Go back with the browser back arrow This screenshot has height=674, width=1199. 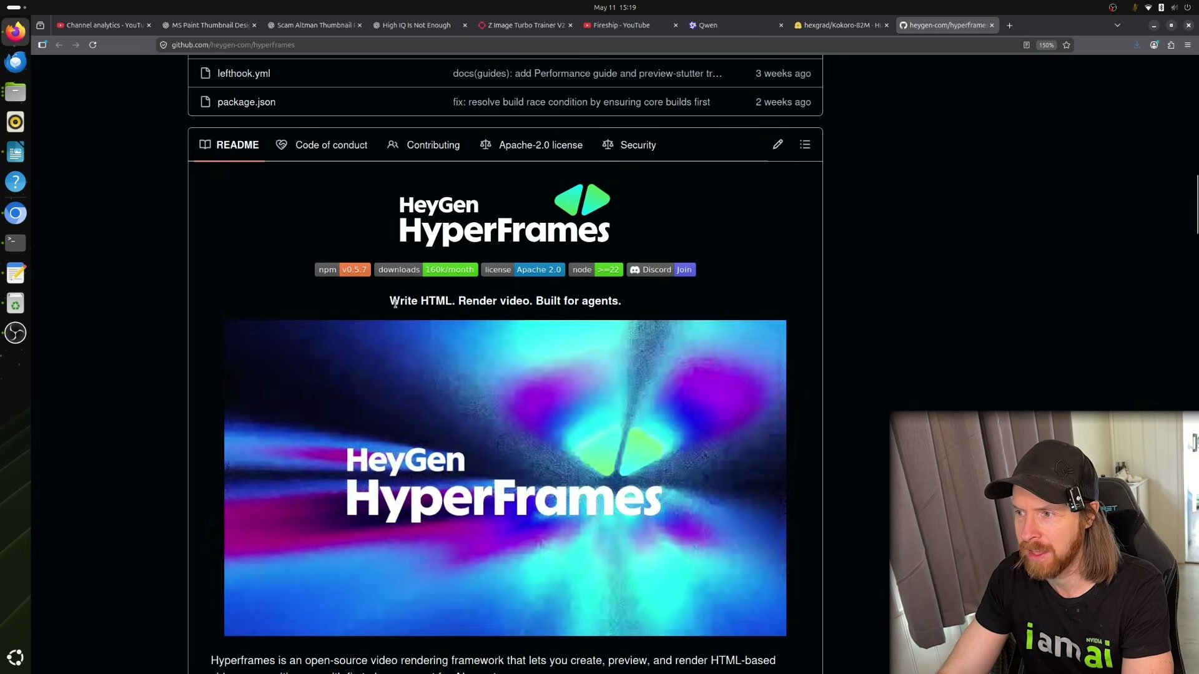click(59, 45)
